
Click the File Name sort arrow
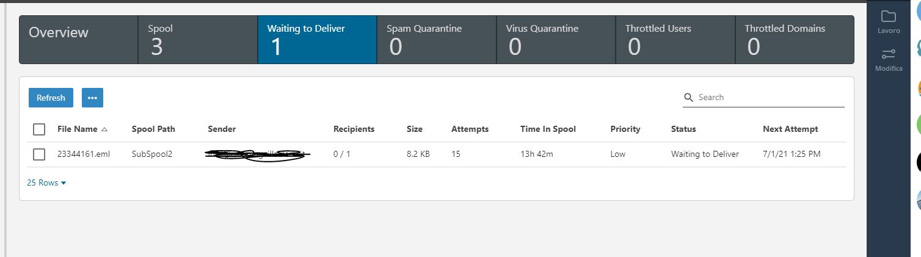[x=104, y=129]
